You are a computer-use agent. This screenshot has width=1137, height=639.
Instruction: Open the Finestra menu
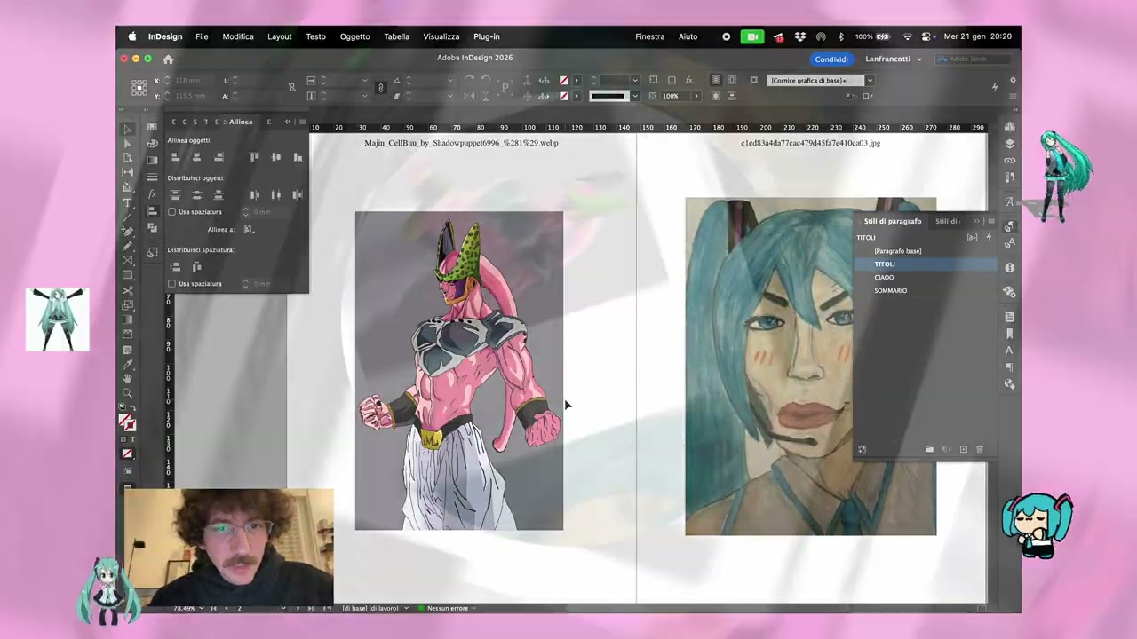click(649, 36)
